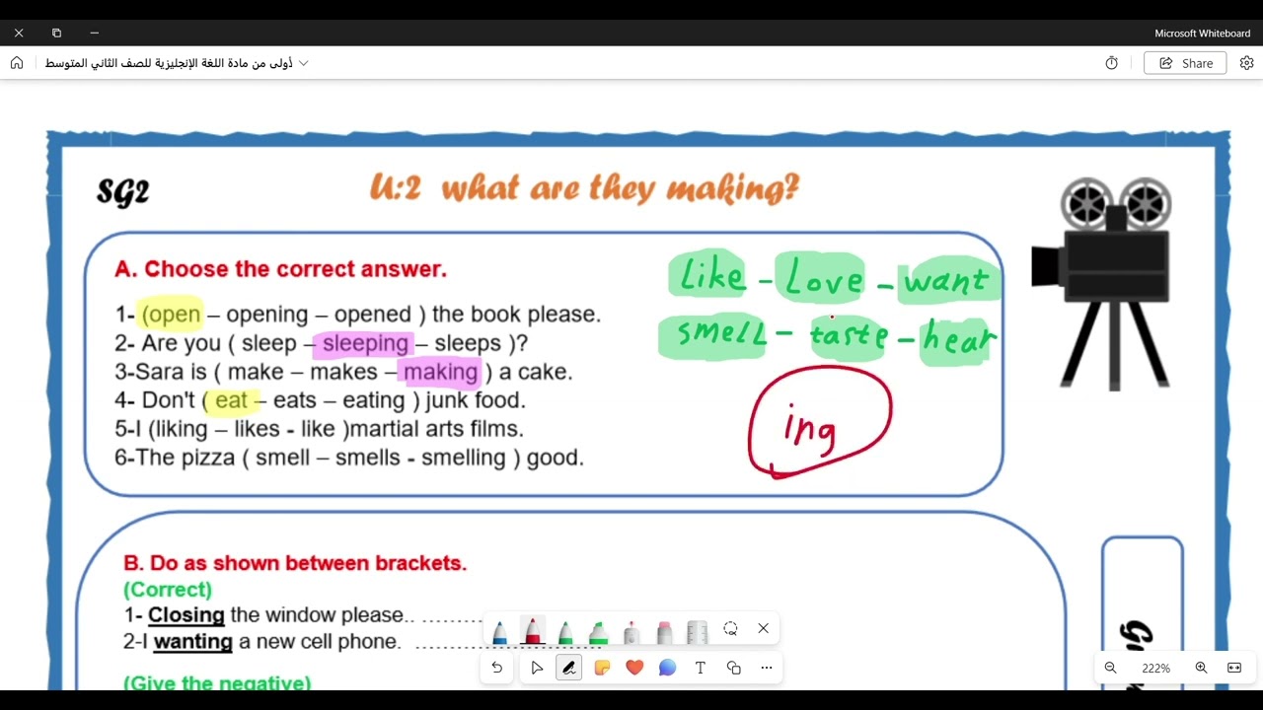Image resolution: width=1263 pixels, height=710 pixels.
Task: Activate the inking mode button
Action: click(x=569, y=668)
